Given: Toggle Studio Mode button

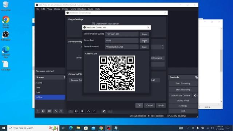Looking at the screenshot, I should (183, 100).
